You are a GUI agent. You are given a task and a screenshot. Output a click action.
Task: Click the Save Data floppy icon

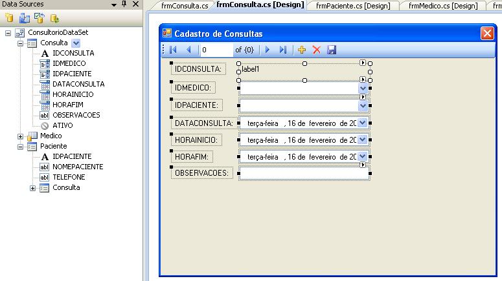point(332,50)
